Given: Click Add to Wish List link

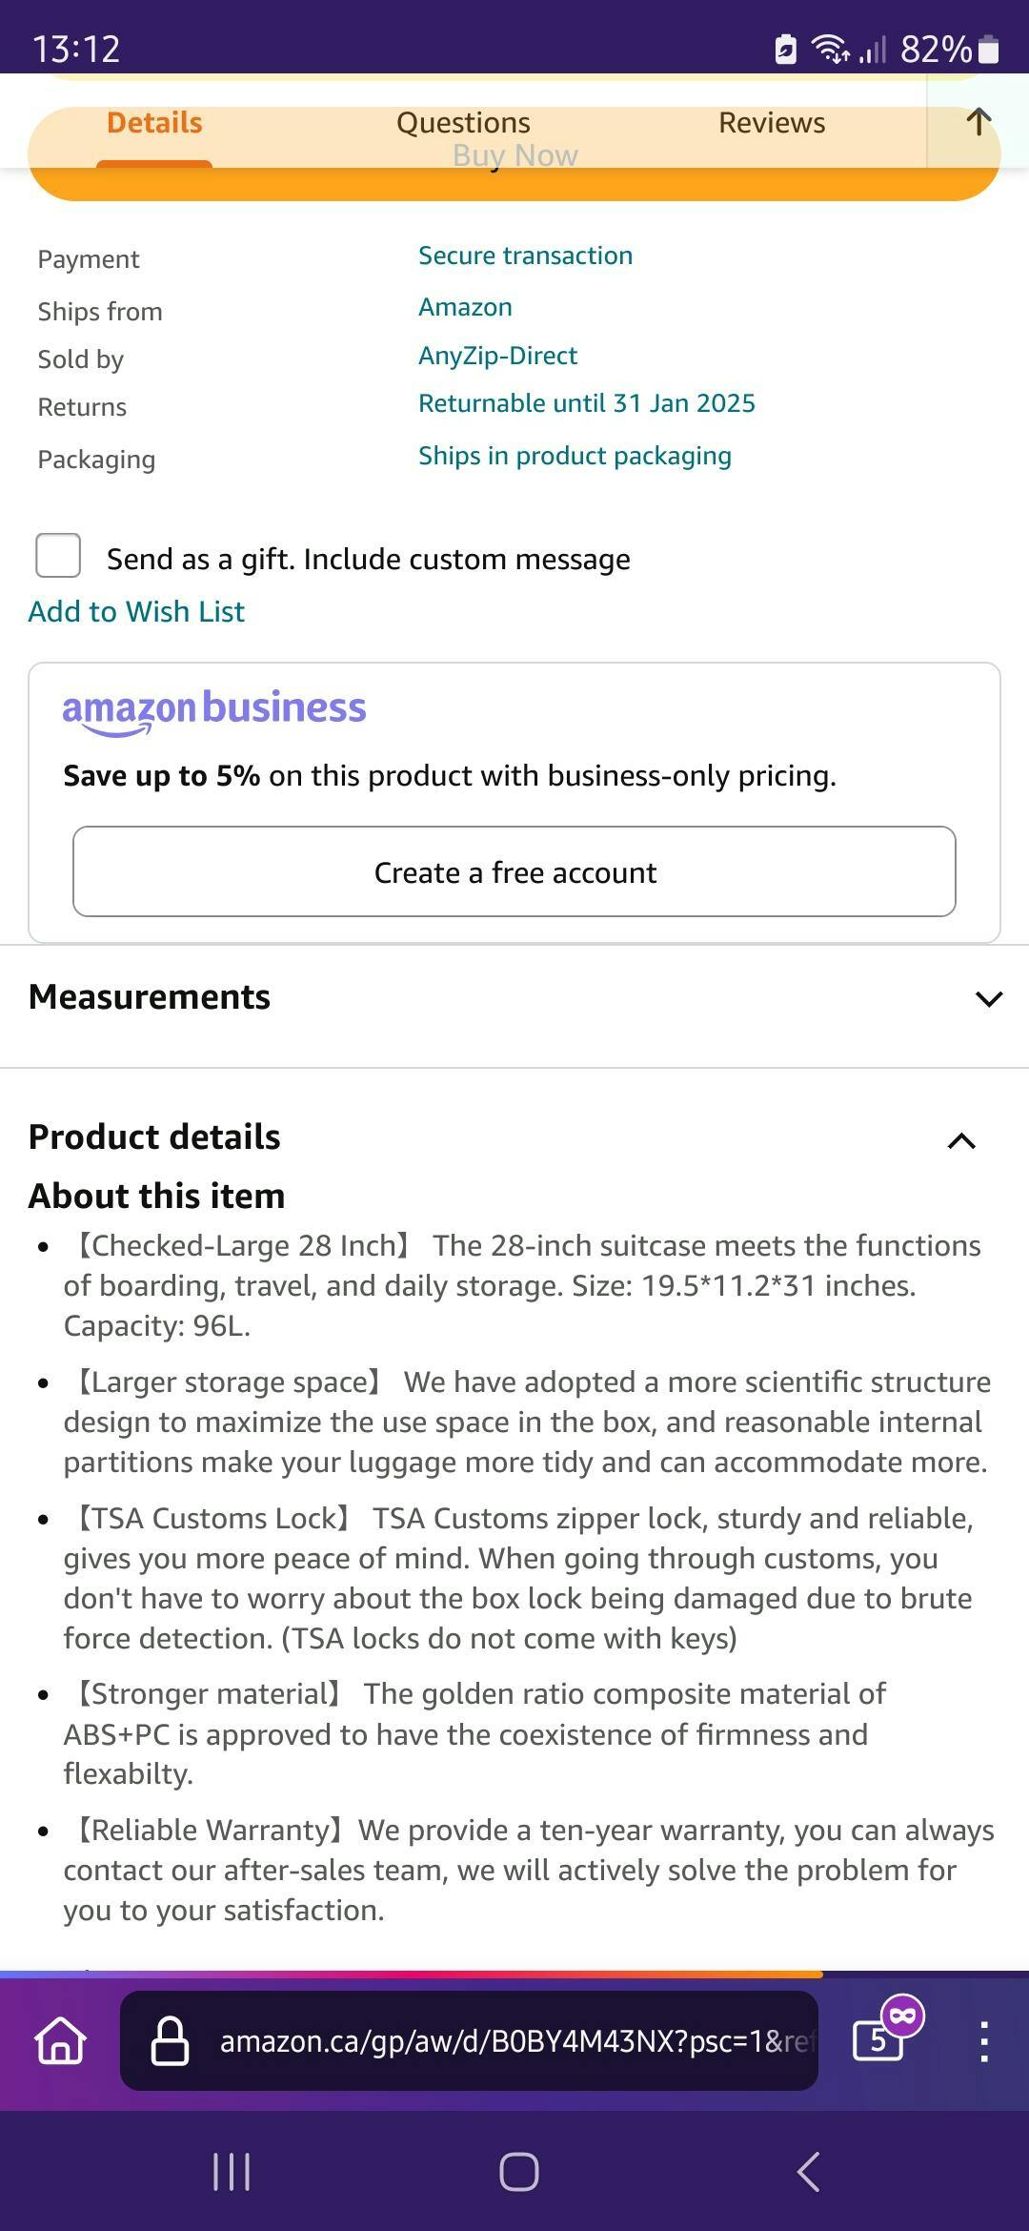Looking at the screenshot, I should point(136,611).
